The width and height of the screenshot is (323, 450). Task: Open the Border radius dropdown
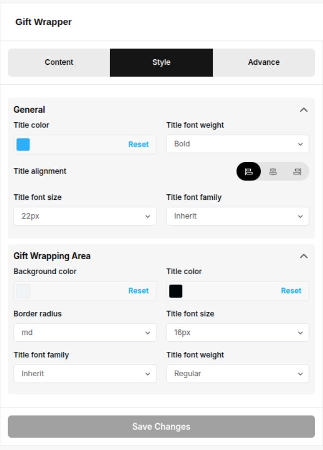pyautogui.click(x=85, y=332)
